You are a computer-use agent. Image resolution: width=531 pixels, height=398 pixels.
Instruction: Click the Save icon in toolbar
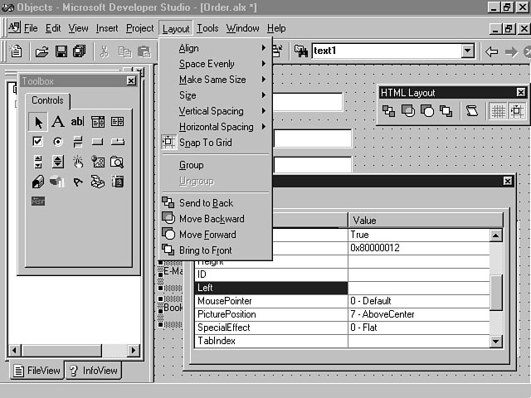pyautogui.click(x=61, y=51)
